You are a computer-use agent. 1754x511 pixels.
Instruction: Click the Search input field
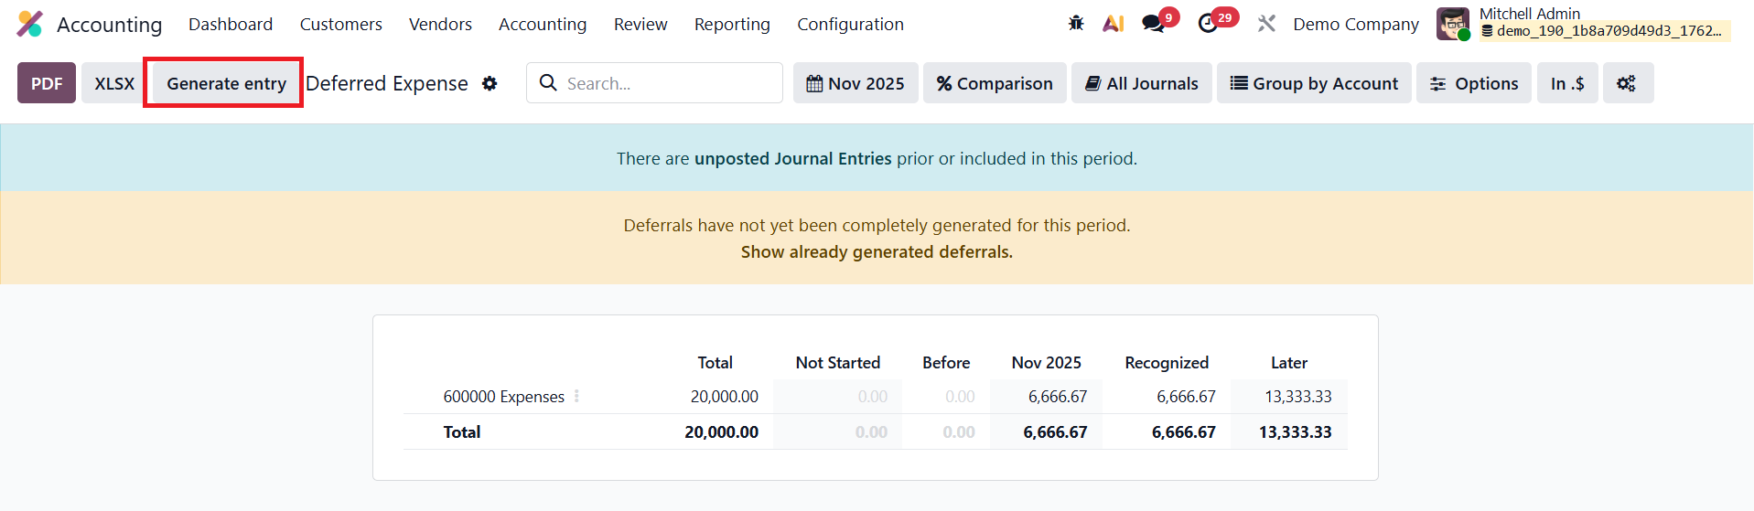click(668, 83)
